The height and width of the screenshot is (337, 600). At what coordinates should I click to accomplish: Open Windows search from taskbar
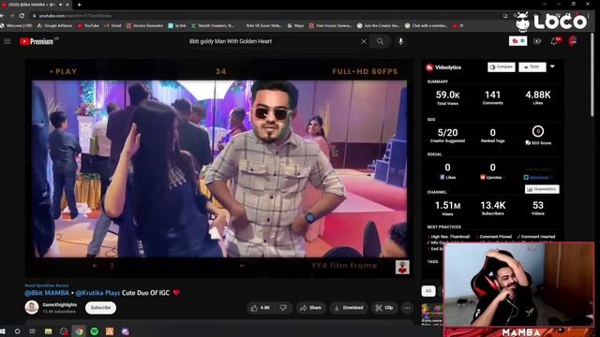click(17, 331)
